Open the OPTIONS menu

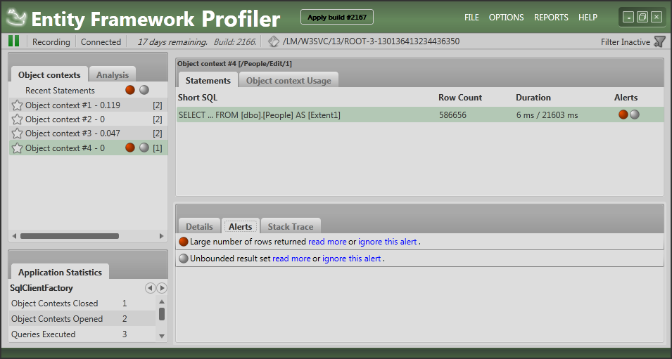tap(506, 18)
